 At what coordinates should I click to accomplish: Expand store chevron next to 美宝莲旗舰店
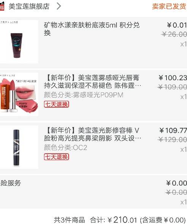coord(59,6)
